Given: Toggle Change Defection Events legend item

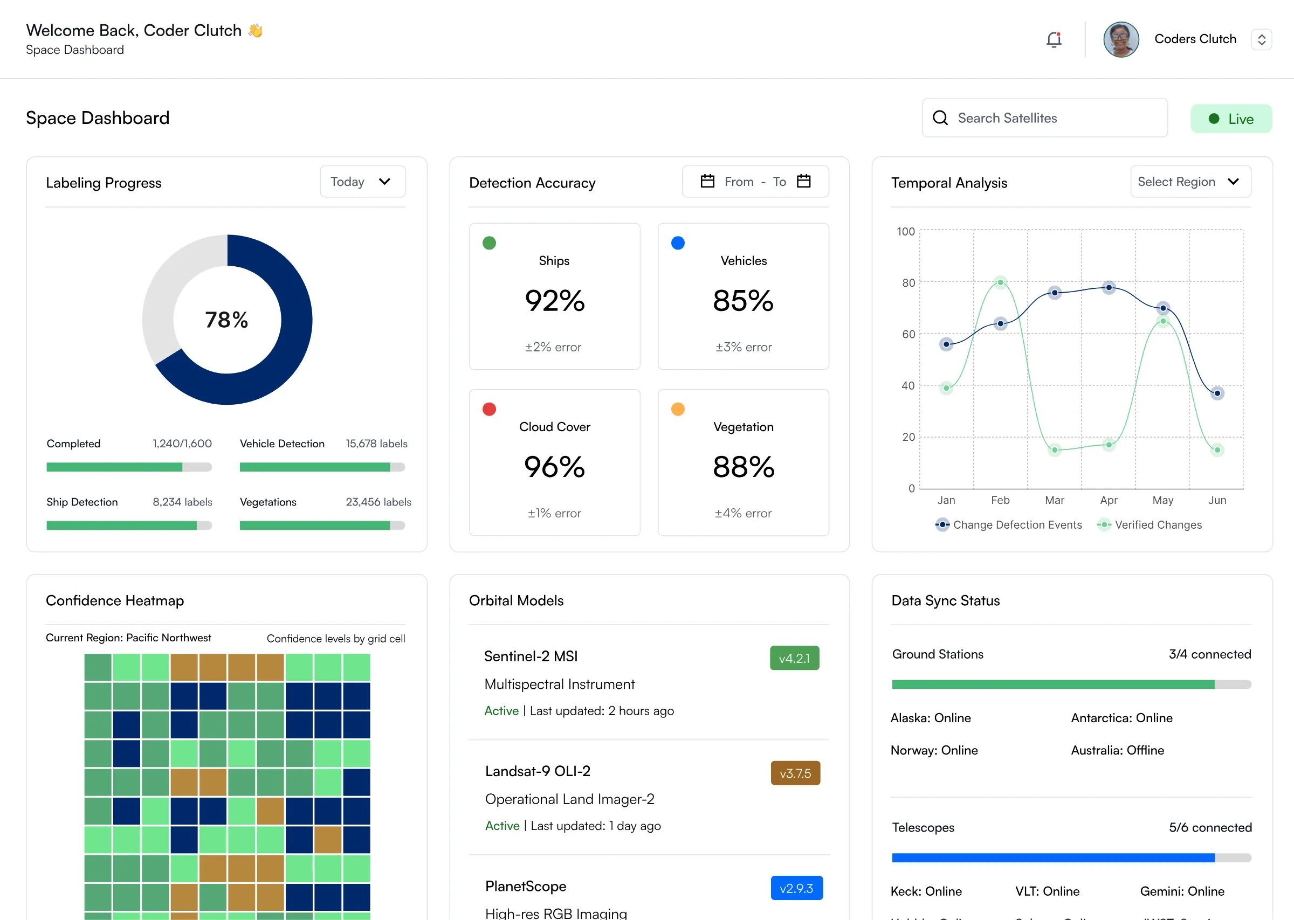Looking at the screenshot, I should pos(1008,524).
